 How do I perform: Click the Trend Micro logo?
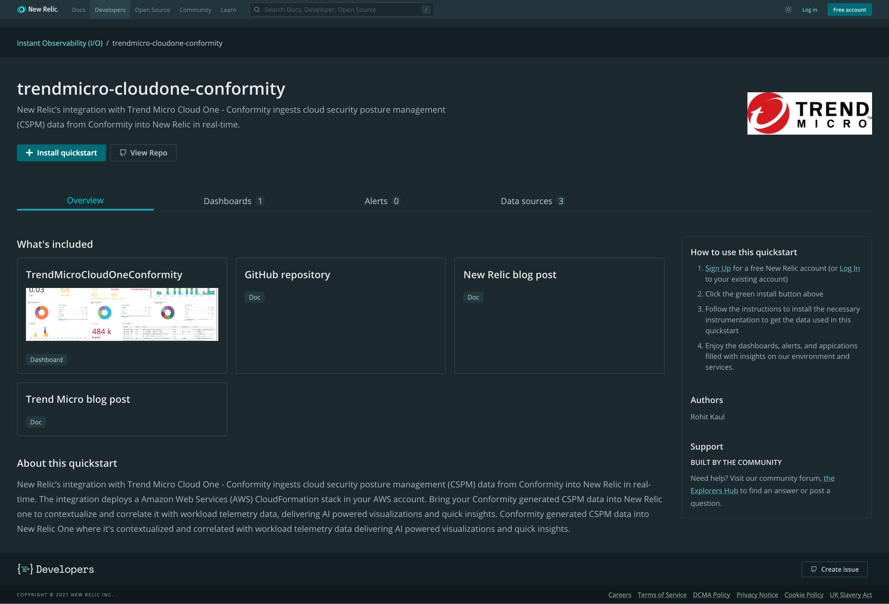[x=809, y=113]
